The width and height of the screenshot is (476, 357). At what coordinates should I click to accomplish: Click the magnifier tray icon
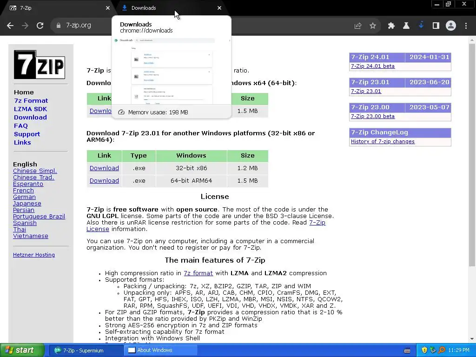tap(442, 350)
